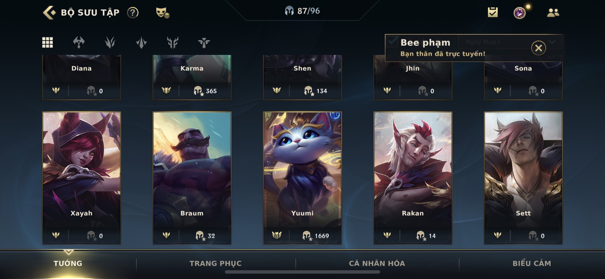Toggle the checkbox beside the sort dropdown
Screen dimensions: 605x279
392,41
